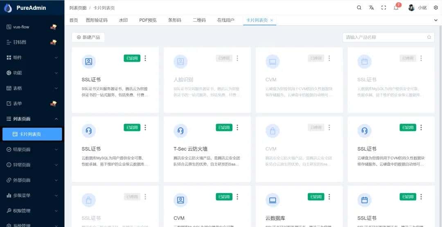Open the 表单 sidebar item

(x=32, y=104)
